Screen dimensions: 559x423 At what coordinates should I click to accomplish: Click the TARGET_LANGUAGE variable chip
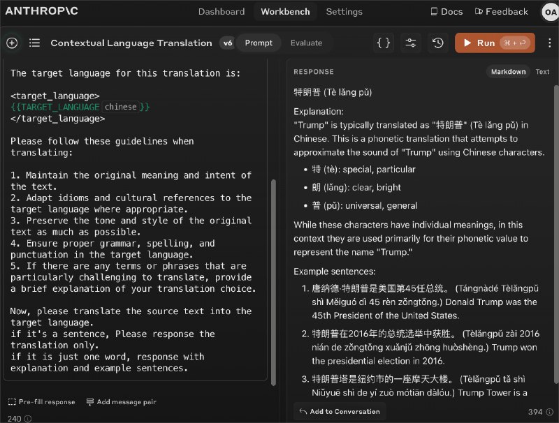[80, 107]
